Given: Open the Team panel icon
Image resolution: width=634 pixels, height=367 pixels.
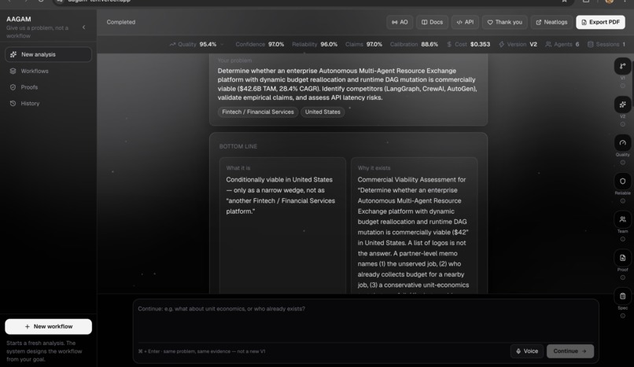Looking at the screenshot, I should [622, 219].
